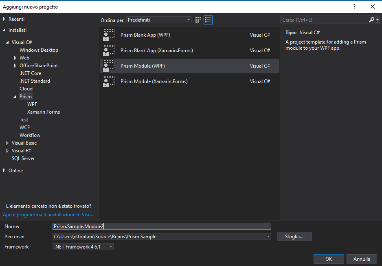This screenshot has width=382, height=266.
Task: Collapse the Prism tree node
Action: pyautogui.click(x=15, y=96)
